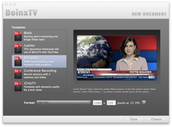The height and width of the screenshot is (127, 172).
Task: Click 'Starting point containing one Single Video layer' description
Action: pyautogui.click(x=41, y=38)
